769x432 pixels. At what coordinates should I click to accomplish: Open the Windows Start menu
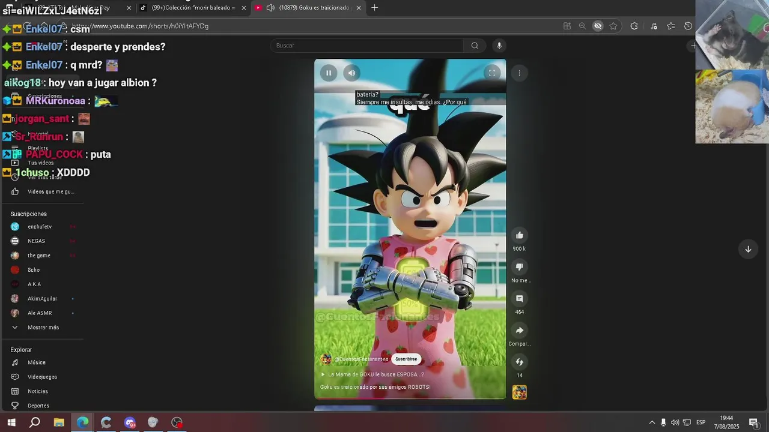11,422
